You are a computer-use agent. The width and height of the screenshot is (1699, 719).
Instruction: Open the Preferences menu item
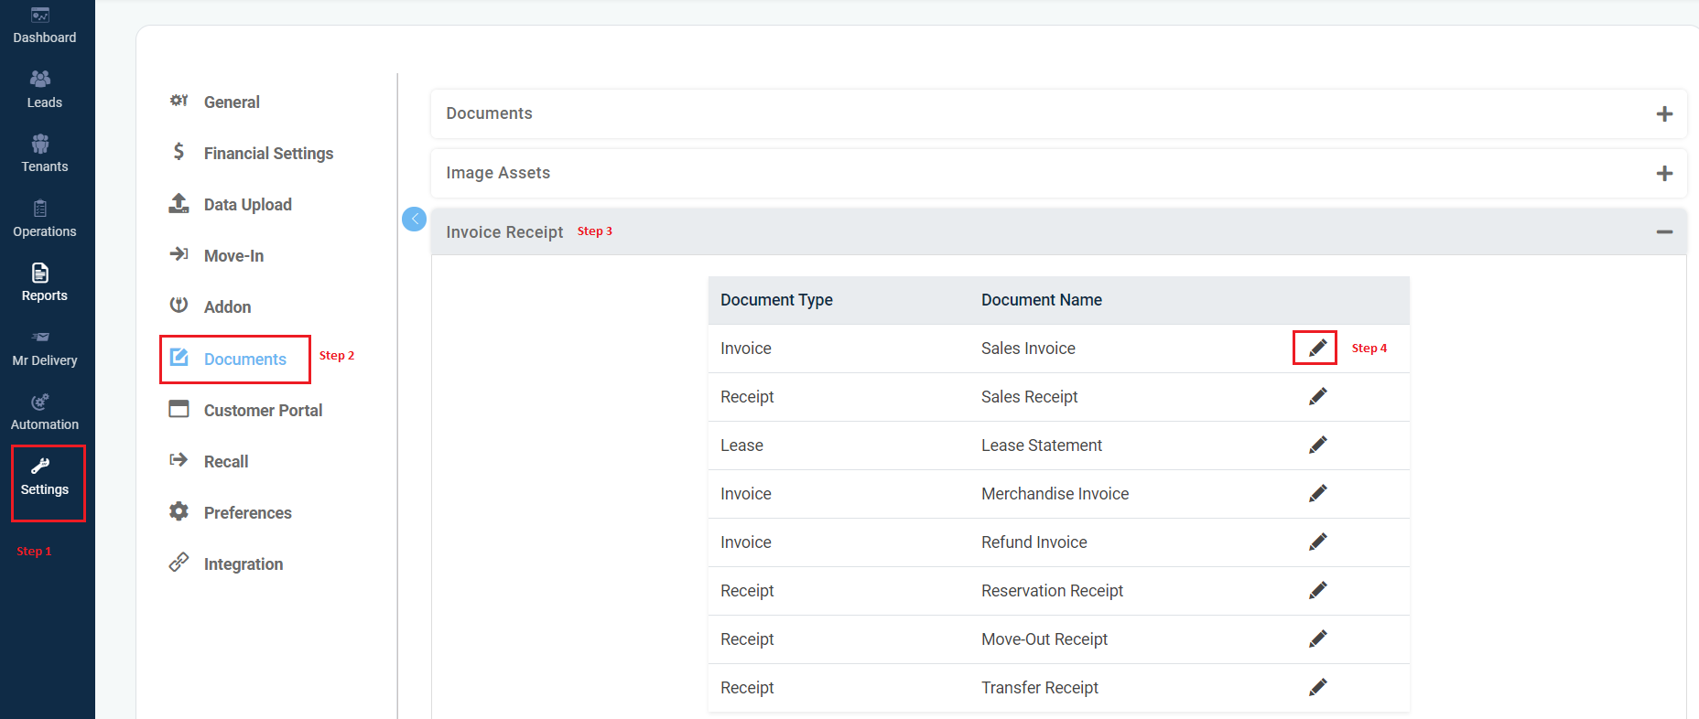[247, 513]
